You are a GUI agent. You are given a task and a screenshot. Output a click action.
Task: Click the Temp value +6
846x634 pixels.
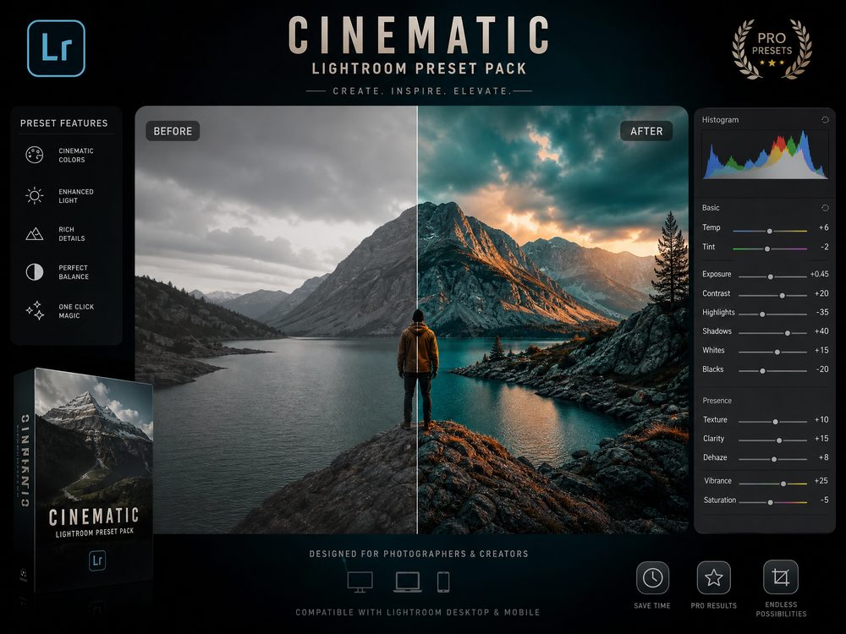click(x=823, y=227)
